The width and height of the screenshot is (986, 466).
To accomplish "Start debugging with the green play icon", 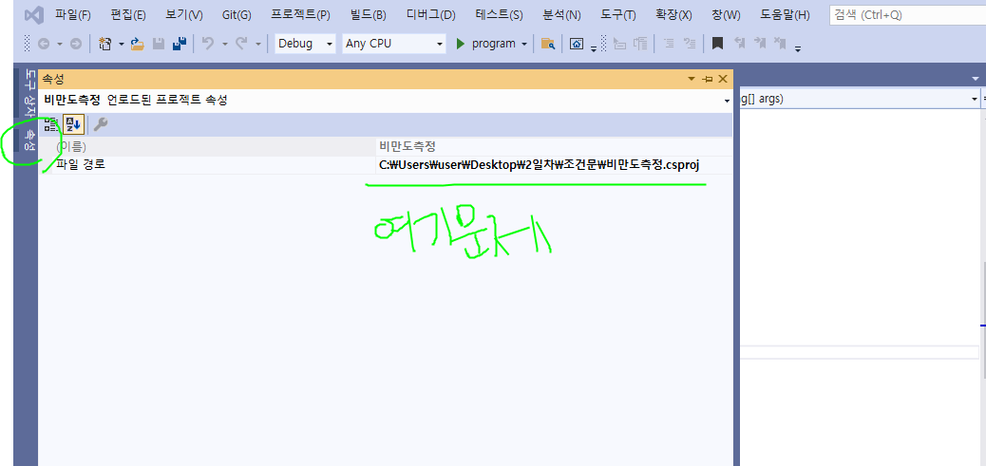I will (461, 44).
